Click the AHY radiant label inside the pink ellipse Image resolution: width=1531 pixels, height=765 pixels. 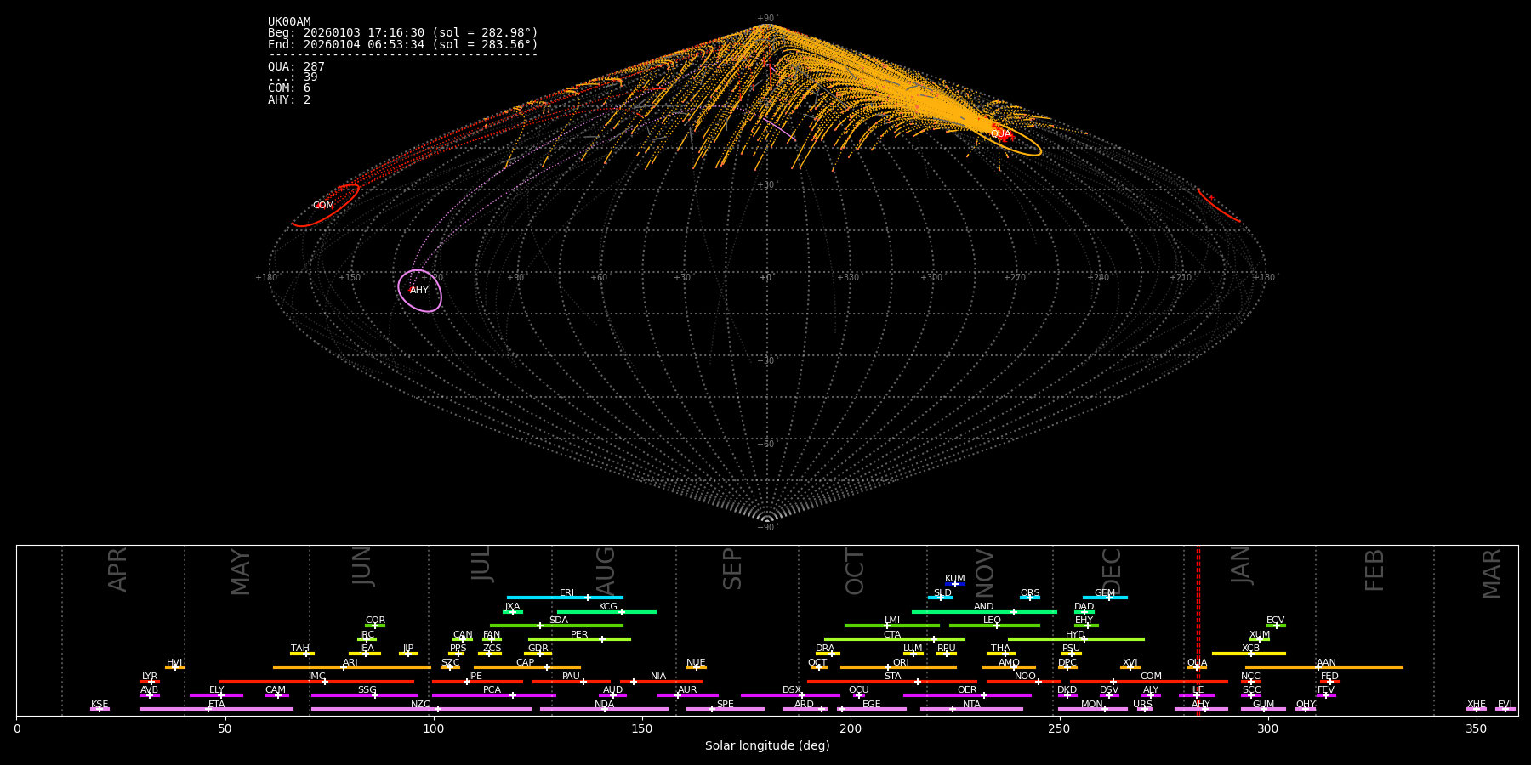click(419, 291)
